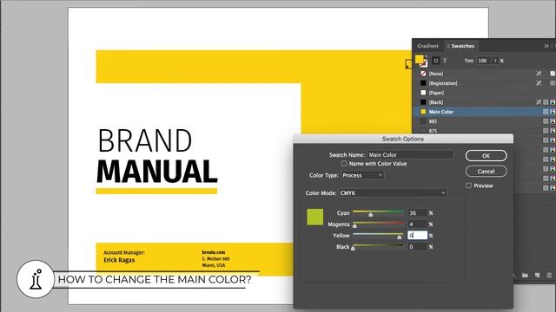Image resolution: width=556 pixels, height=312 pixels.
Task: Click the non-editable pencil icon on [Black] row
Action: (x=539, y=102)
